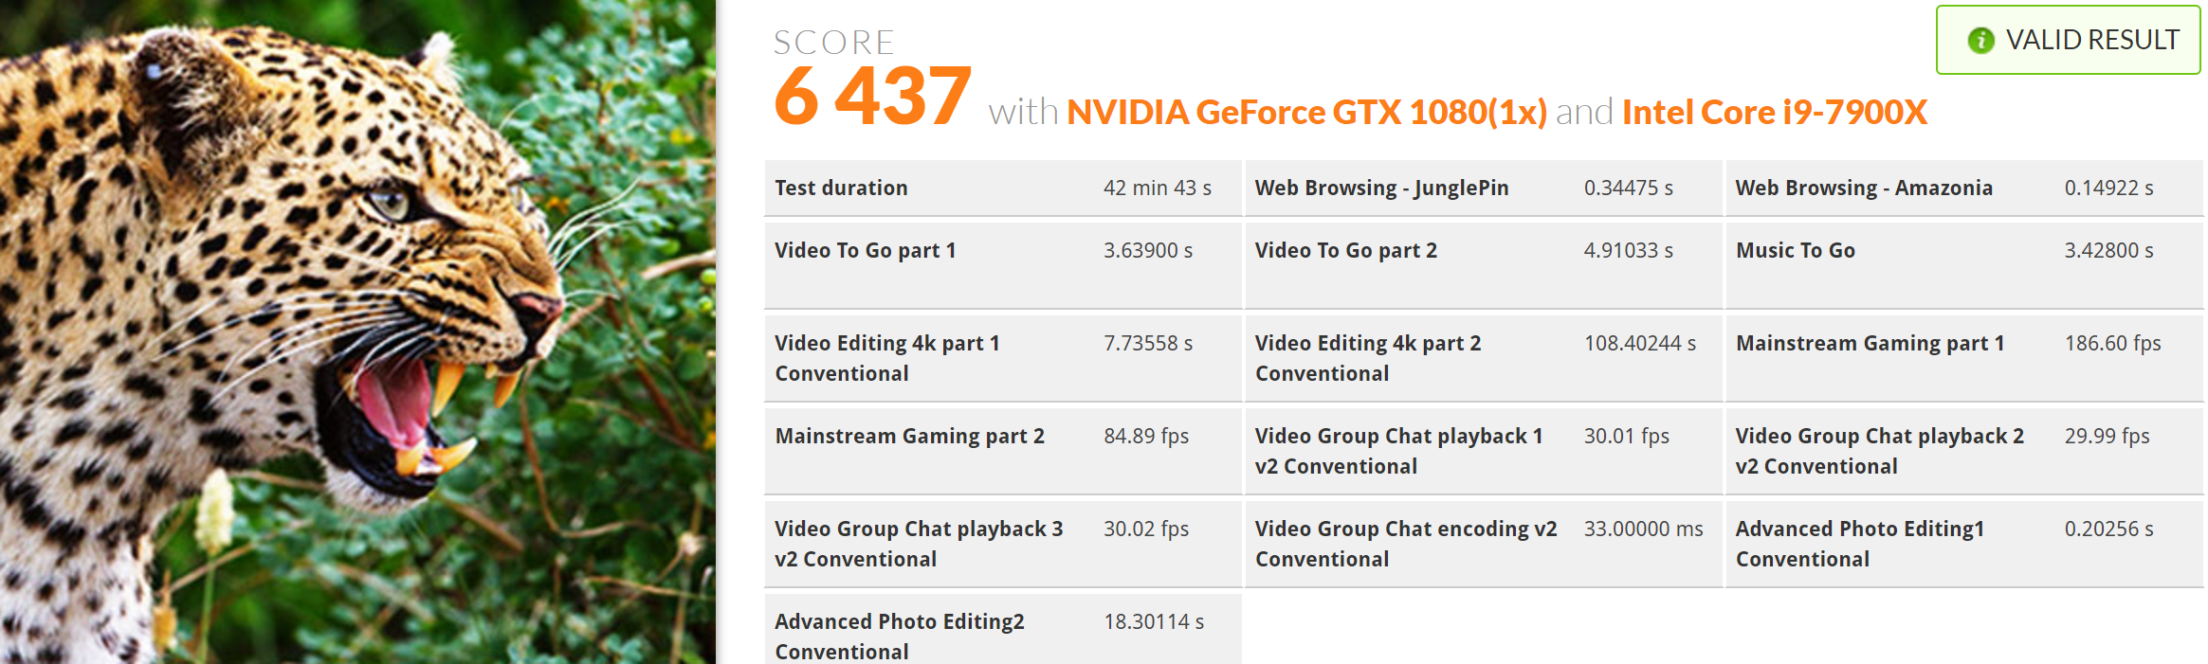2208x664 pixels.
Task: Click Video Group Chat playback 1 label
Action: tap(1397, 450)
